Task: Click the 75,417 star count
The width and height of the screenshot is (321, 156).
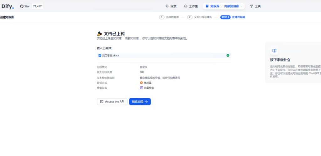Action: coord(37,6)
